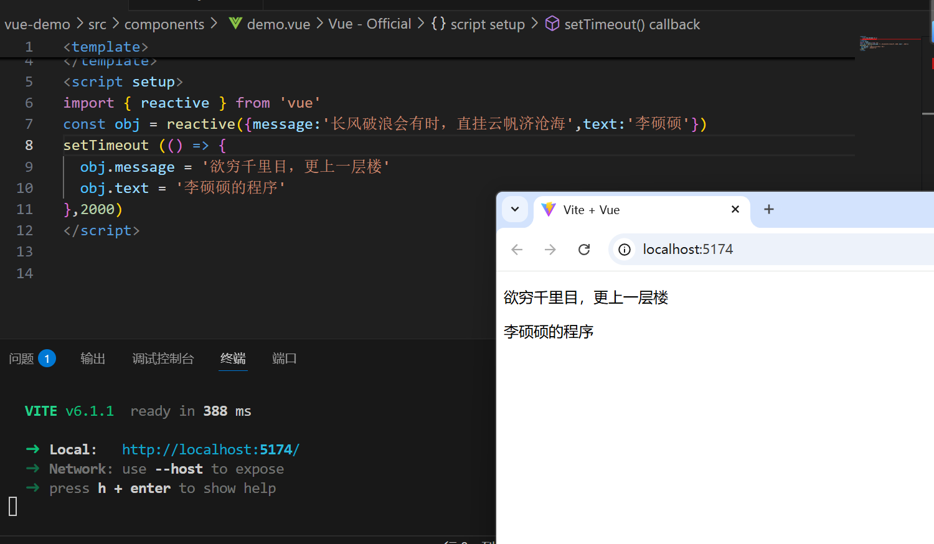Select the 终端 panel tab
The height and width of the screenshot is (544, 934).
[233, 359]
